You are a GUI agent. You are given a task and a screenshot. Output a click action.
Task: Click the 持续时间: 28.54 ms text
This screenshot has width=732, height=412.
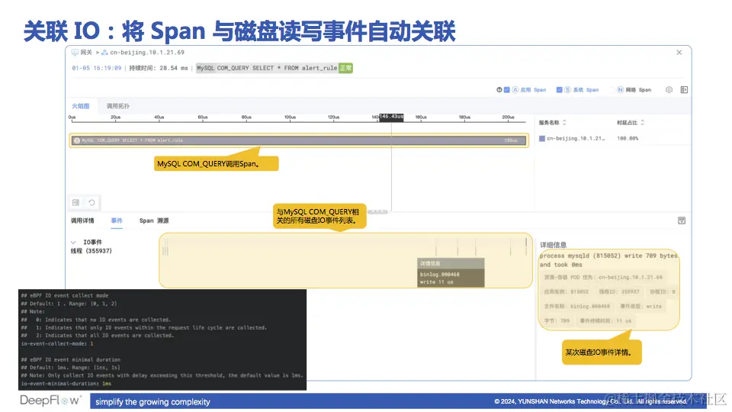159,68
